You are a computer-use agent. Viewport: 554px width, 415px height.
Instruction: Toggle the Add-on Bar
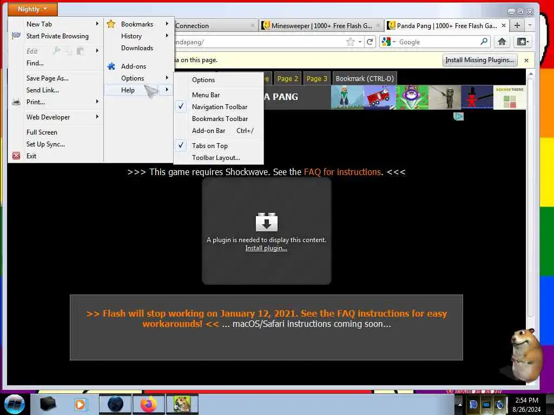(x=219, y=131)
